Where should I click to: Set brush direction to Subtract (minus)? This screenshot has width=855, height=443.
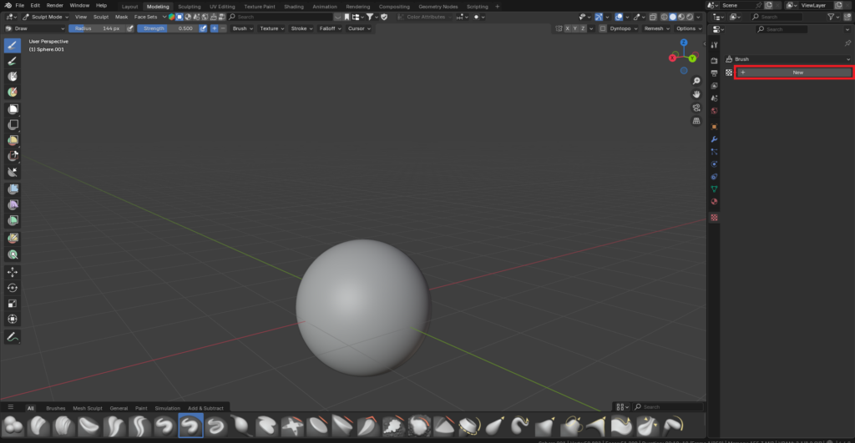222,28
